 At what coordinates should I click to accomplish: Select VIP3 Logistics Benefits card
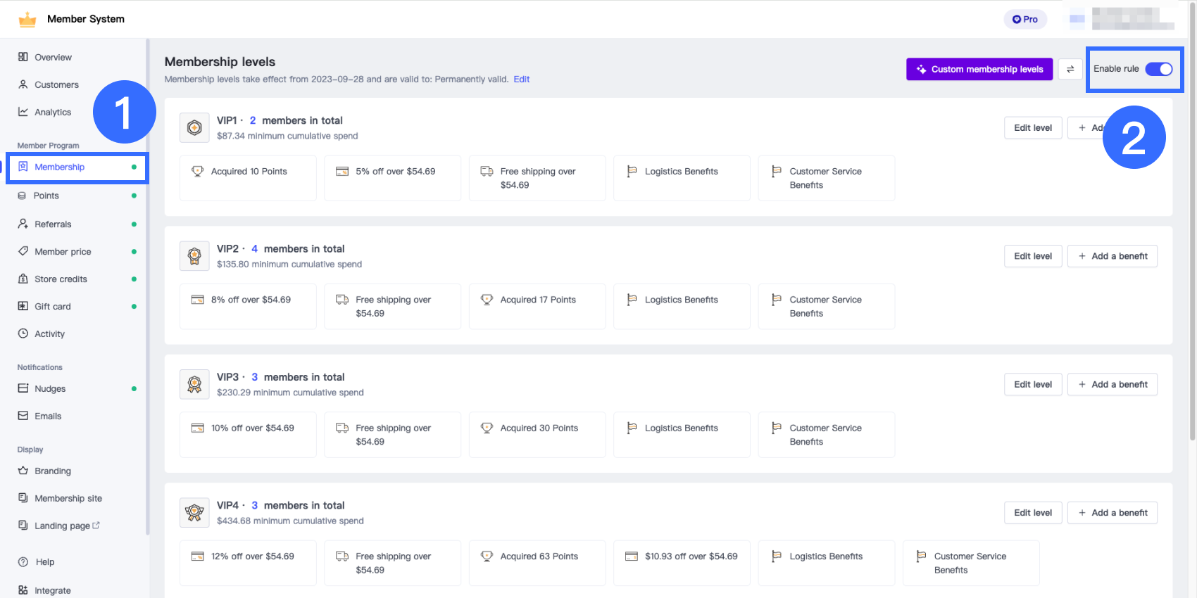pyautogui.click(x=682, y=435)
